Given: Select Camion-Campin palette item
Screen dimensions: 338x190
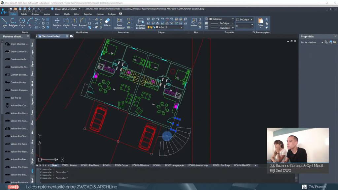Looking at the screenshot, I should pos(17,90).
